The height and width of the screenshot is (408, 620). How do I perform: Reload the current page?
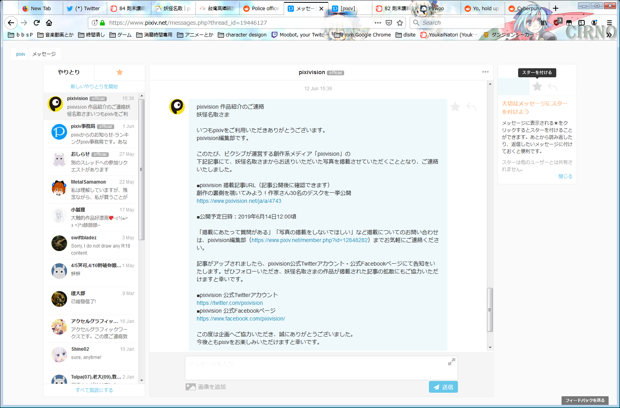pyautogui.click(x=36, y=23)
